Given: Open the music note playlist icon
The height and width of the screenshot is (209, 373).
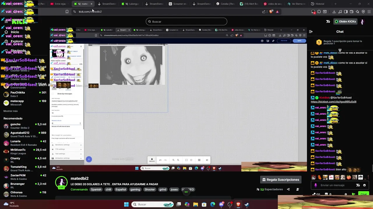Looking at the screenshot, I should (x=340, y=12).
